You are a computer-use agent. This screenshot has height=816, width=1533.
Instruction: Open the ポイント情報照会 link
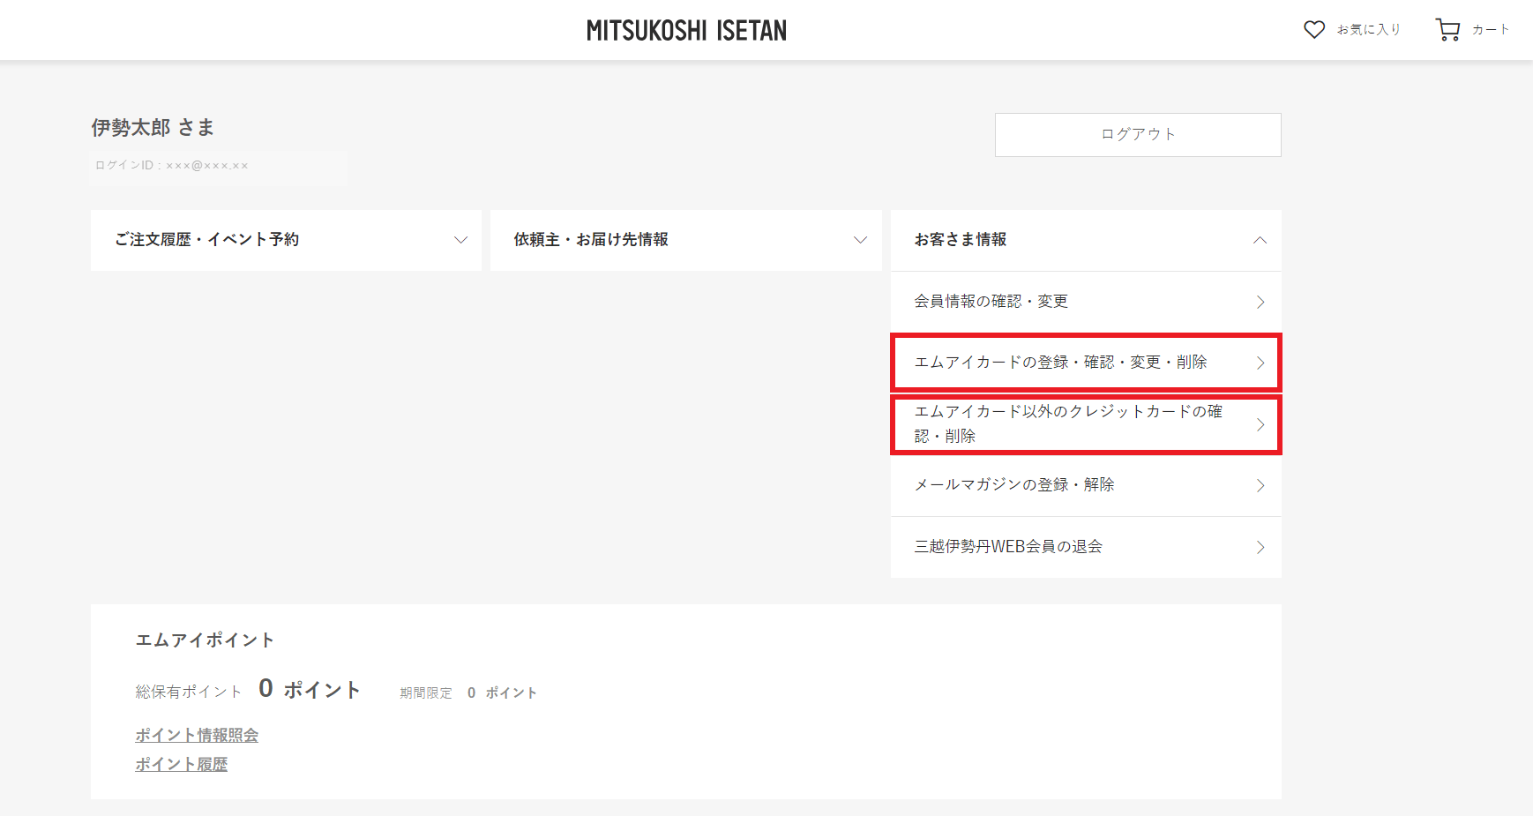(x=197, y=735)
